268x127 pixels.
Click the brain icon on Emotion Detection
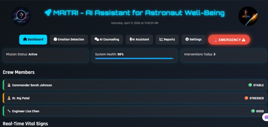55,39
